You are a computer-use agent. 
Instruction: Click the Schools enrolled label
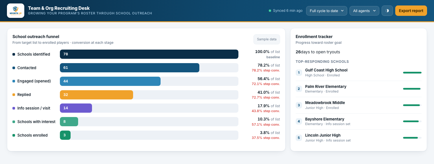coord(32,135)
